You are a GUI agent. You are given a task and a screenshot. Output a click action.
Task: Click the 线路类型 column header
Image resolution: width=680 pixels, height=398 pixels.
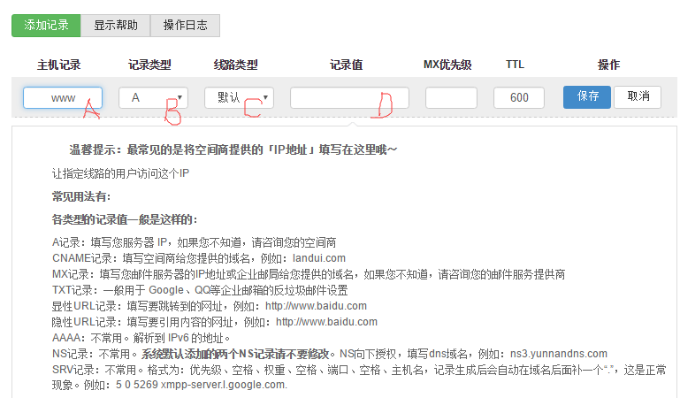tap(236, 65)
